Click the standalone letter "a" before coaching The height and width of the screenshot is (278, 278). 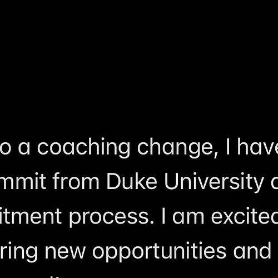tap(24, 148)
